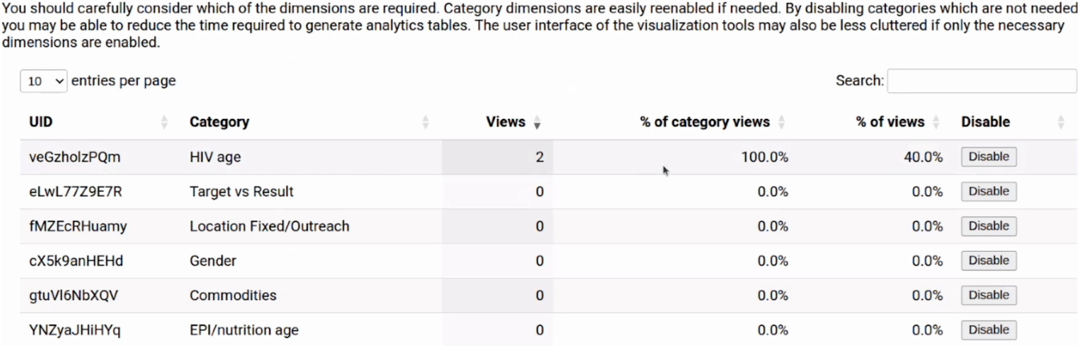Screen dimensions: 1078x346
Task: Disable the Target vs Result category
Action: point(988,192)
